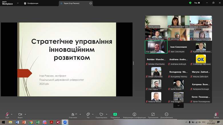Open the Чат chat panel
This screenshot has height=125, width=223.
(88, 114)
